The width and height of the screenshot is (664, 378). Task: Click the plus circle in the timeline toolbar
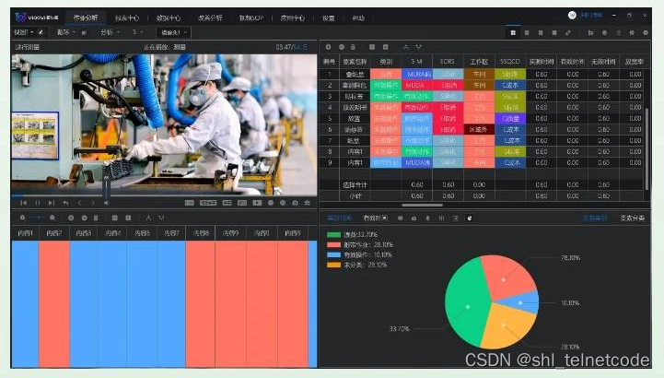pyautogui.click(x=71, y=218)
